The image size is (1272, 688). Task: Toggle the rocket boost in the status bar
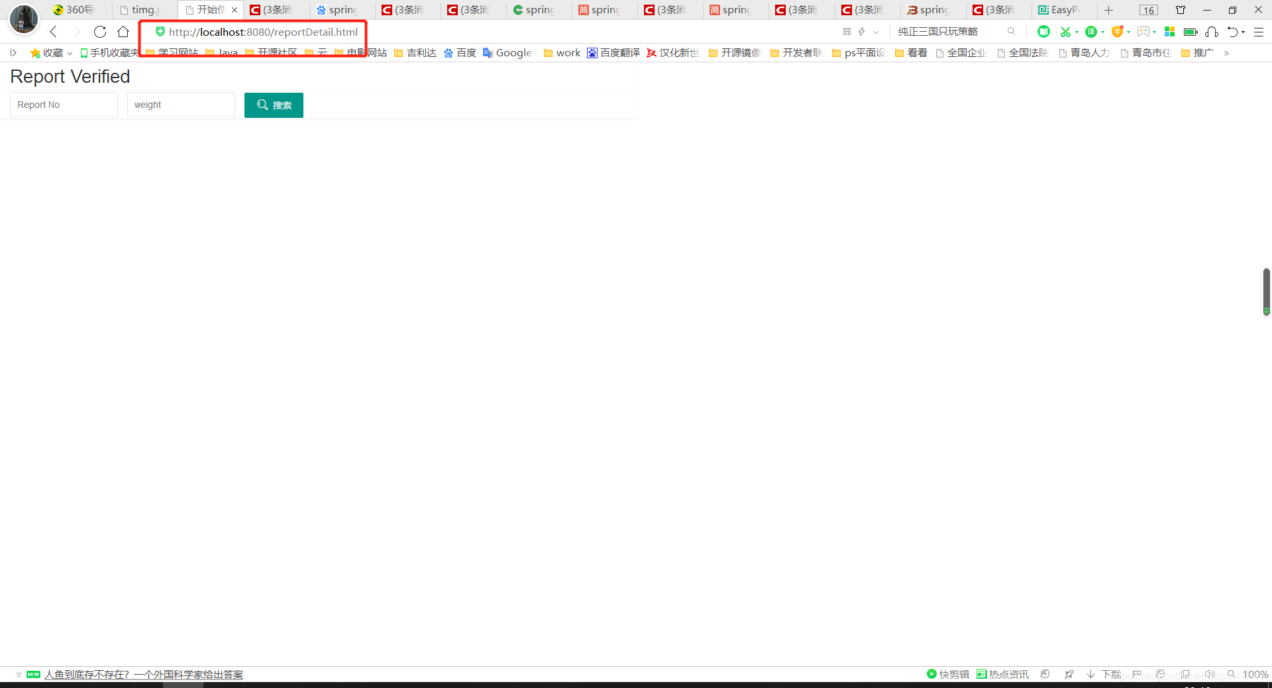[1069, 673]
